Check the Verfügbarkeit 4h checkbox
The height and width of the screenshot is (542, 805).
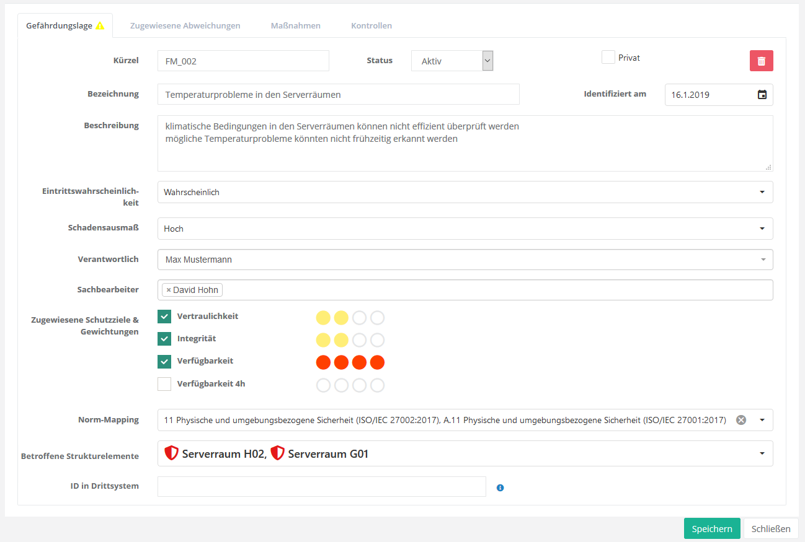click(164, 384)
